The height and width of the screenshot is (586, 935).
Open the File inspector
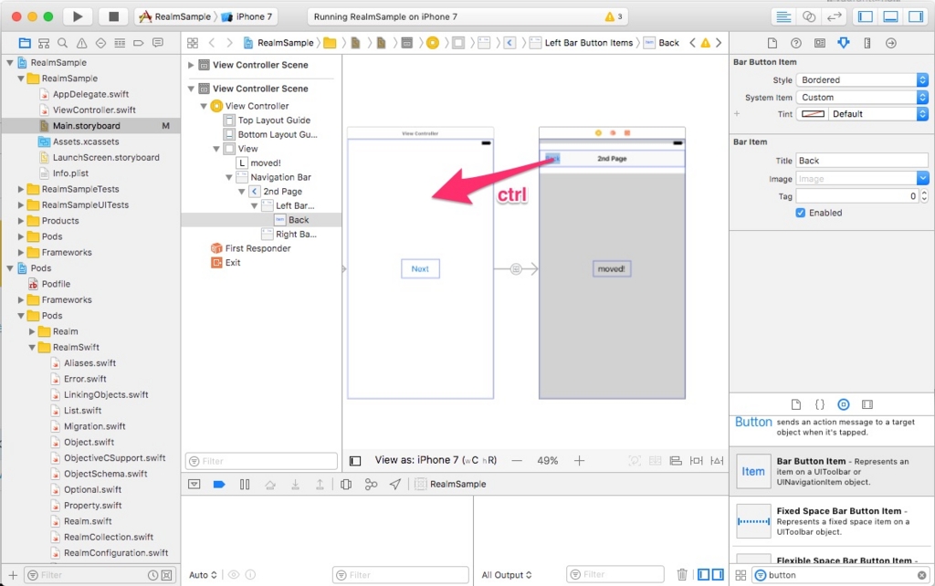coord(772,43)
